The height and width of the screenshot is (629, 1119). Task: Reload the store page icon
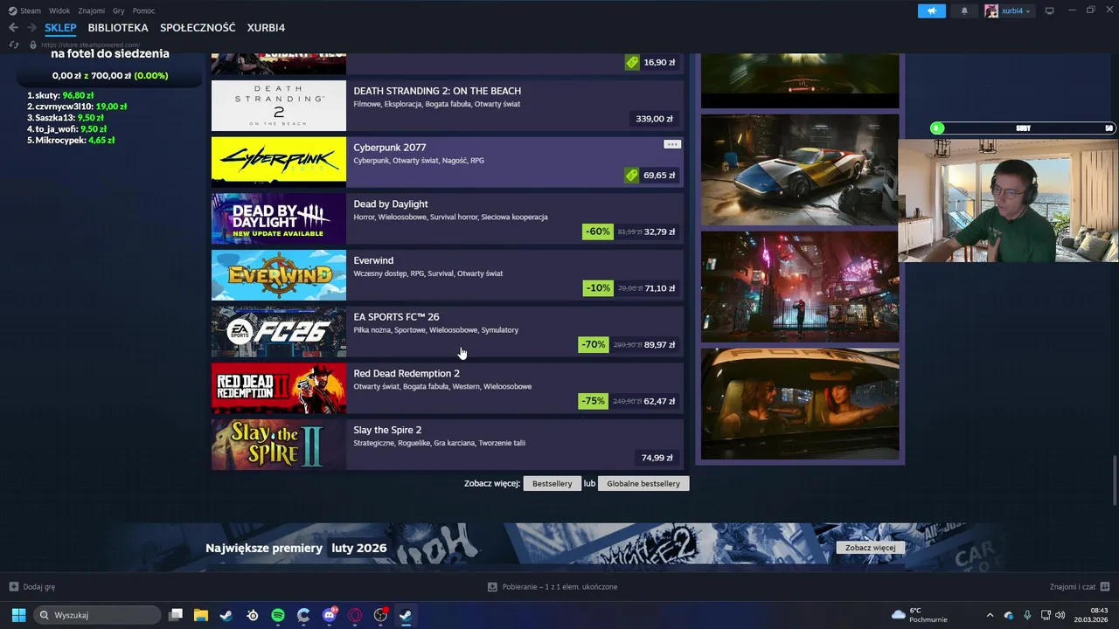14,45
